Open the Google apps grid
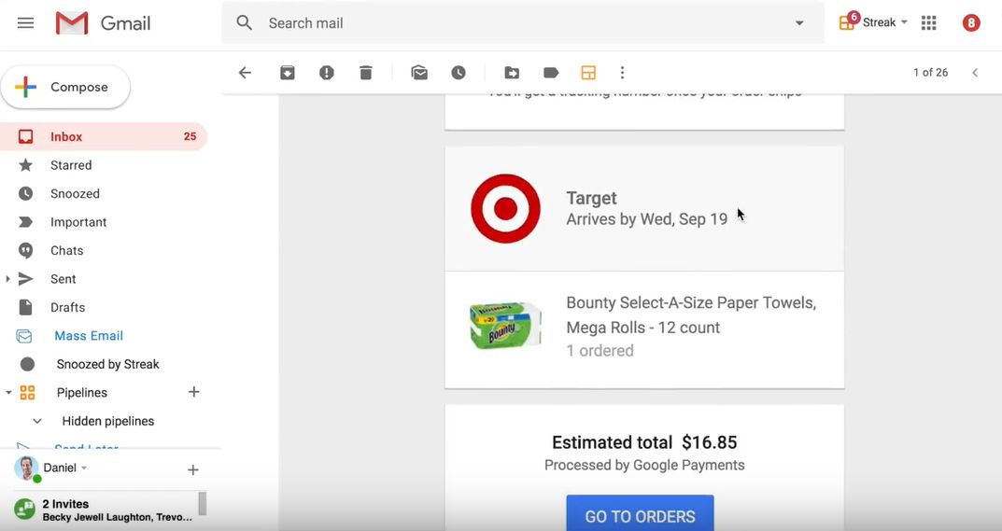1002x531 pixels. click(928, 23)
